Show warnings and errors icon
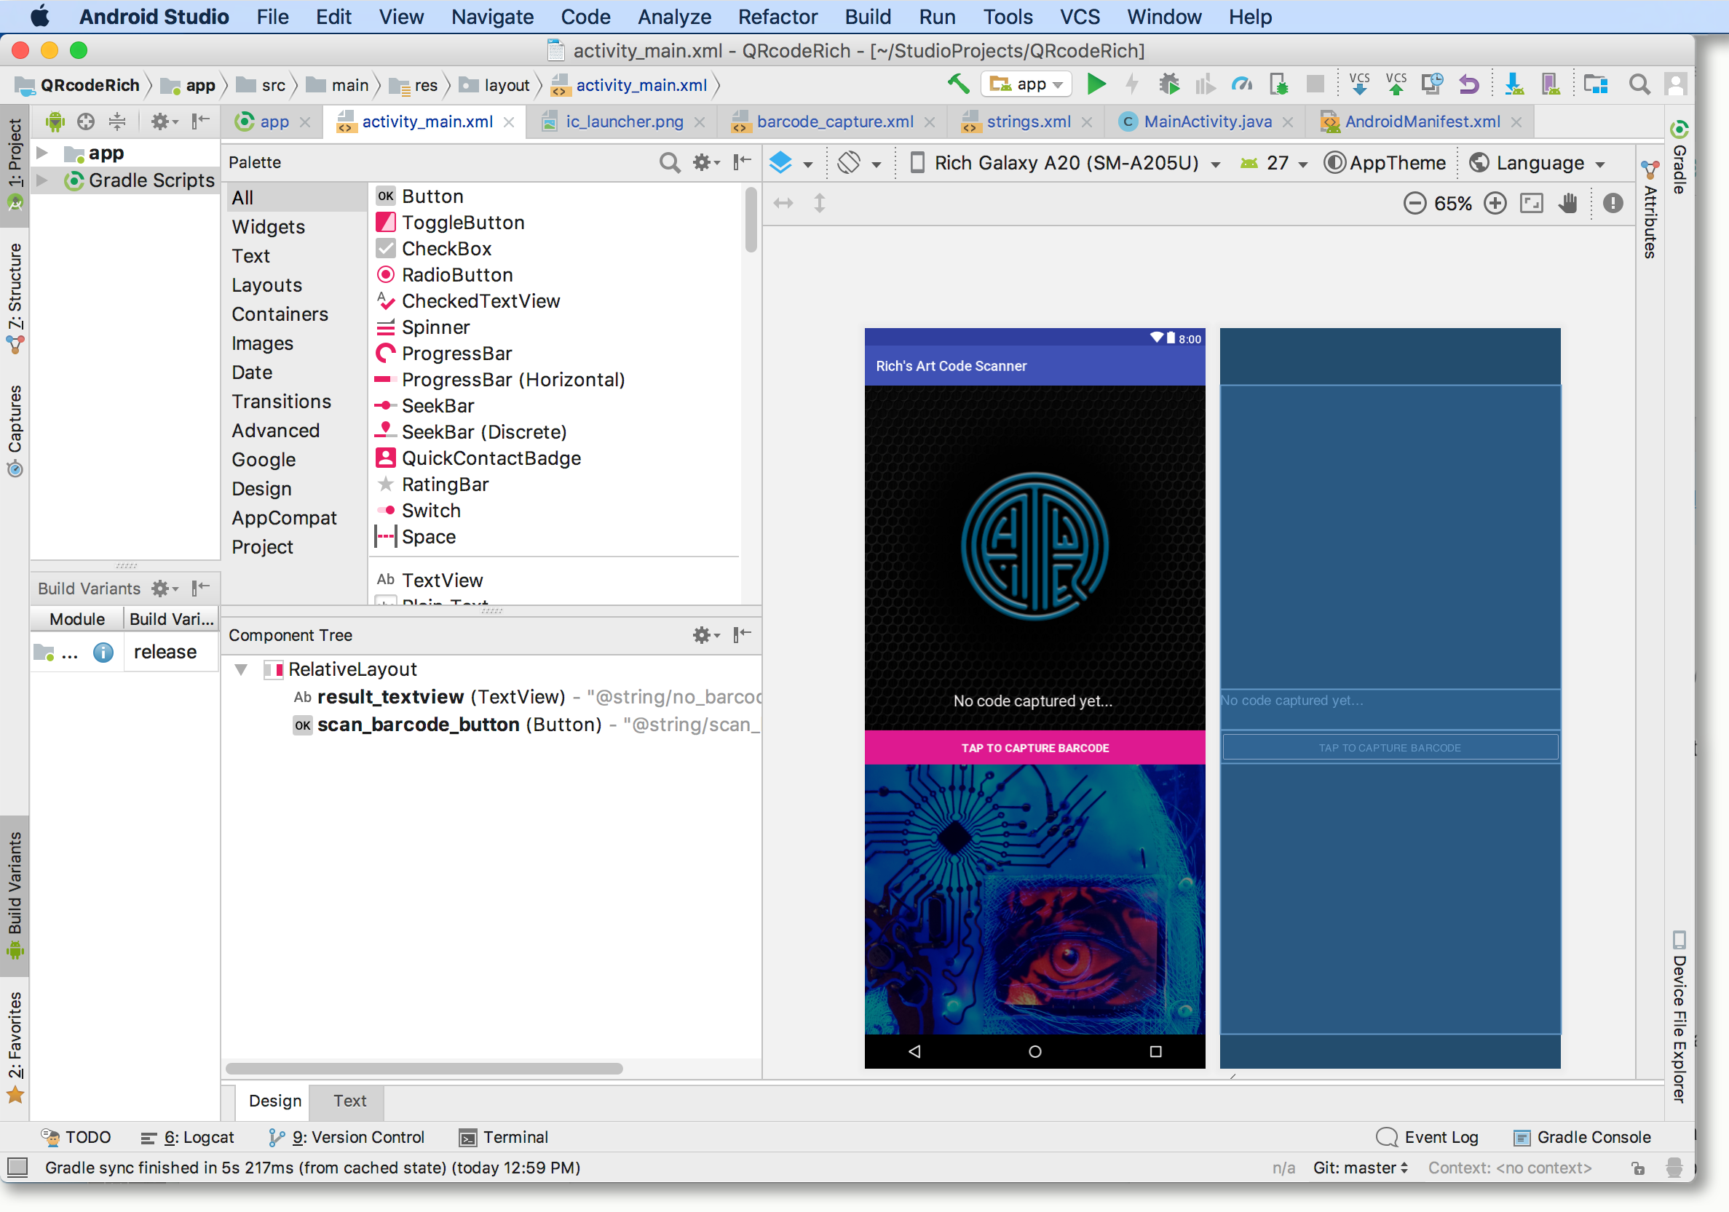 click(x=1613, y=203)
